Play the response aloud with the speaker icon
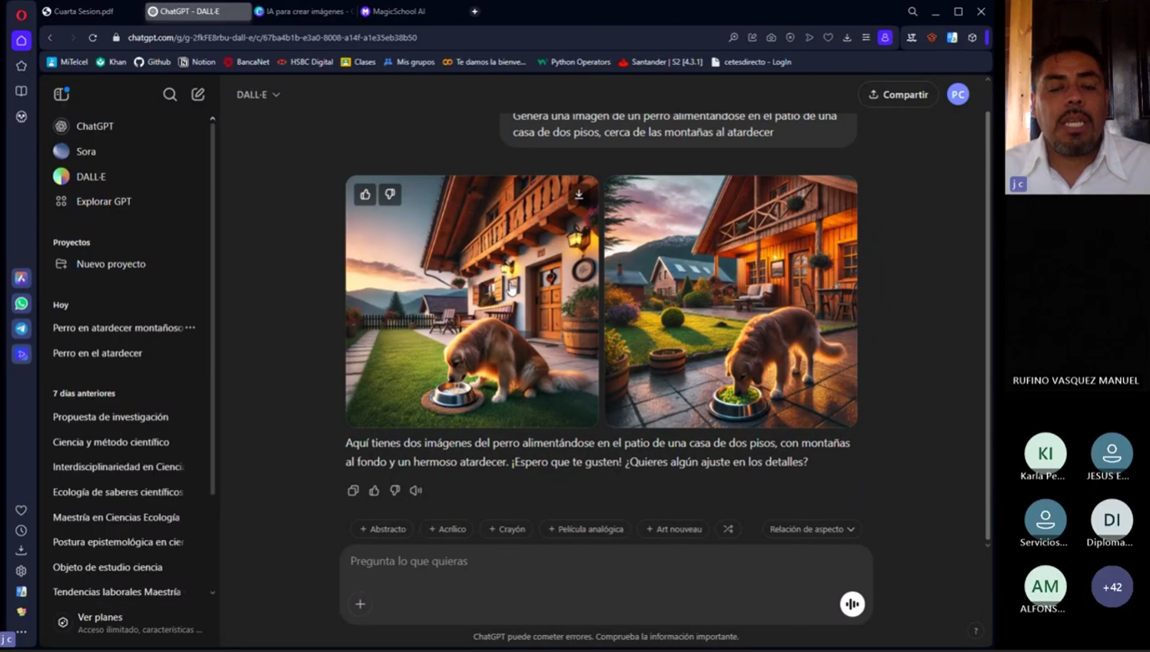This screenshot has width=1150, height=652. [416, 491]
